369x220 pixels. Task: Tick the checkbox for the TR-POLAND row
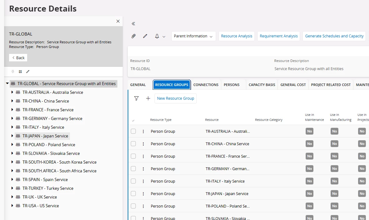tap(133, 206)
